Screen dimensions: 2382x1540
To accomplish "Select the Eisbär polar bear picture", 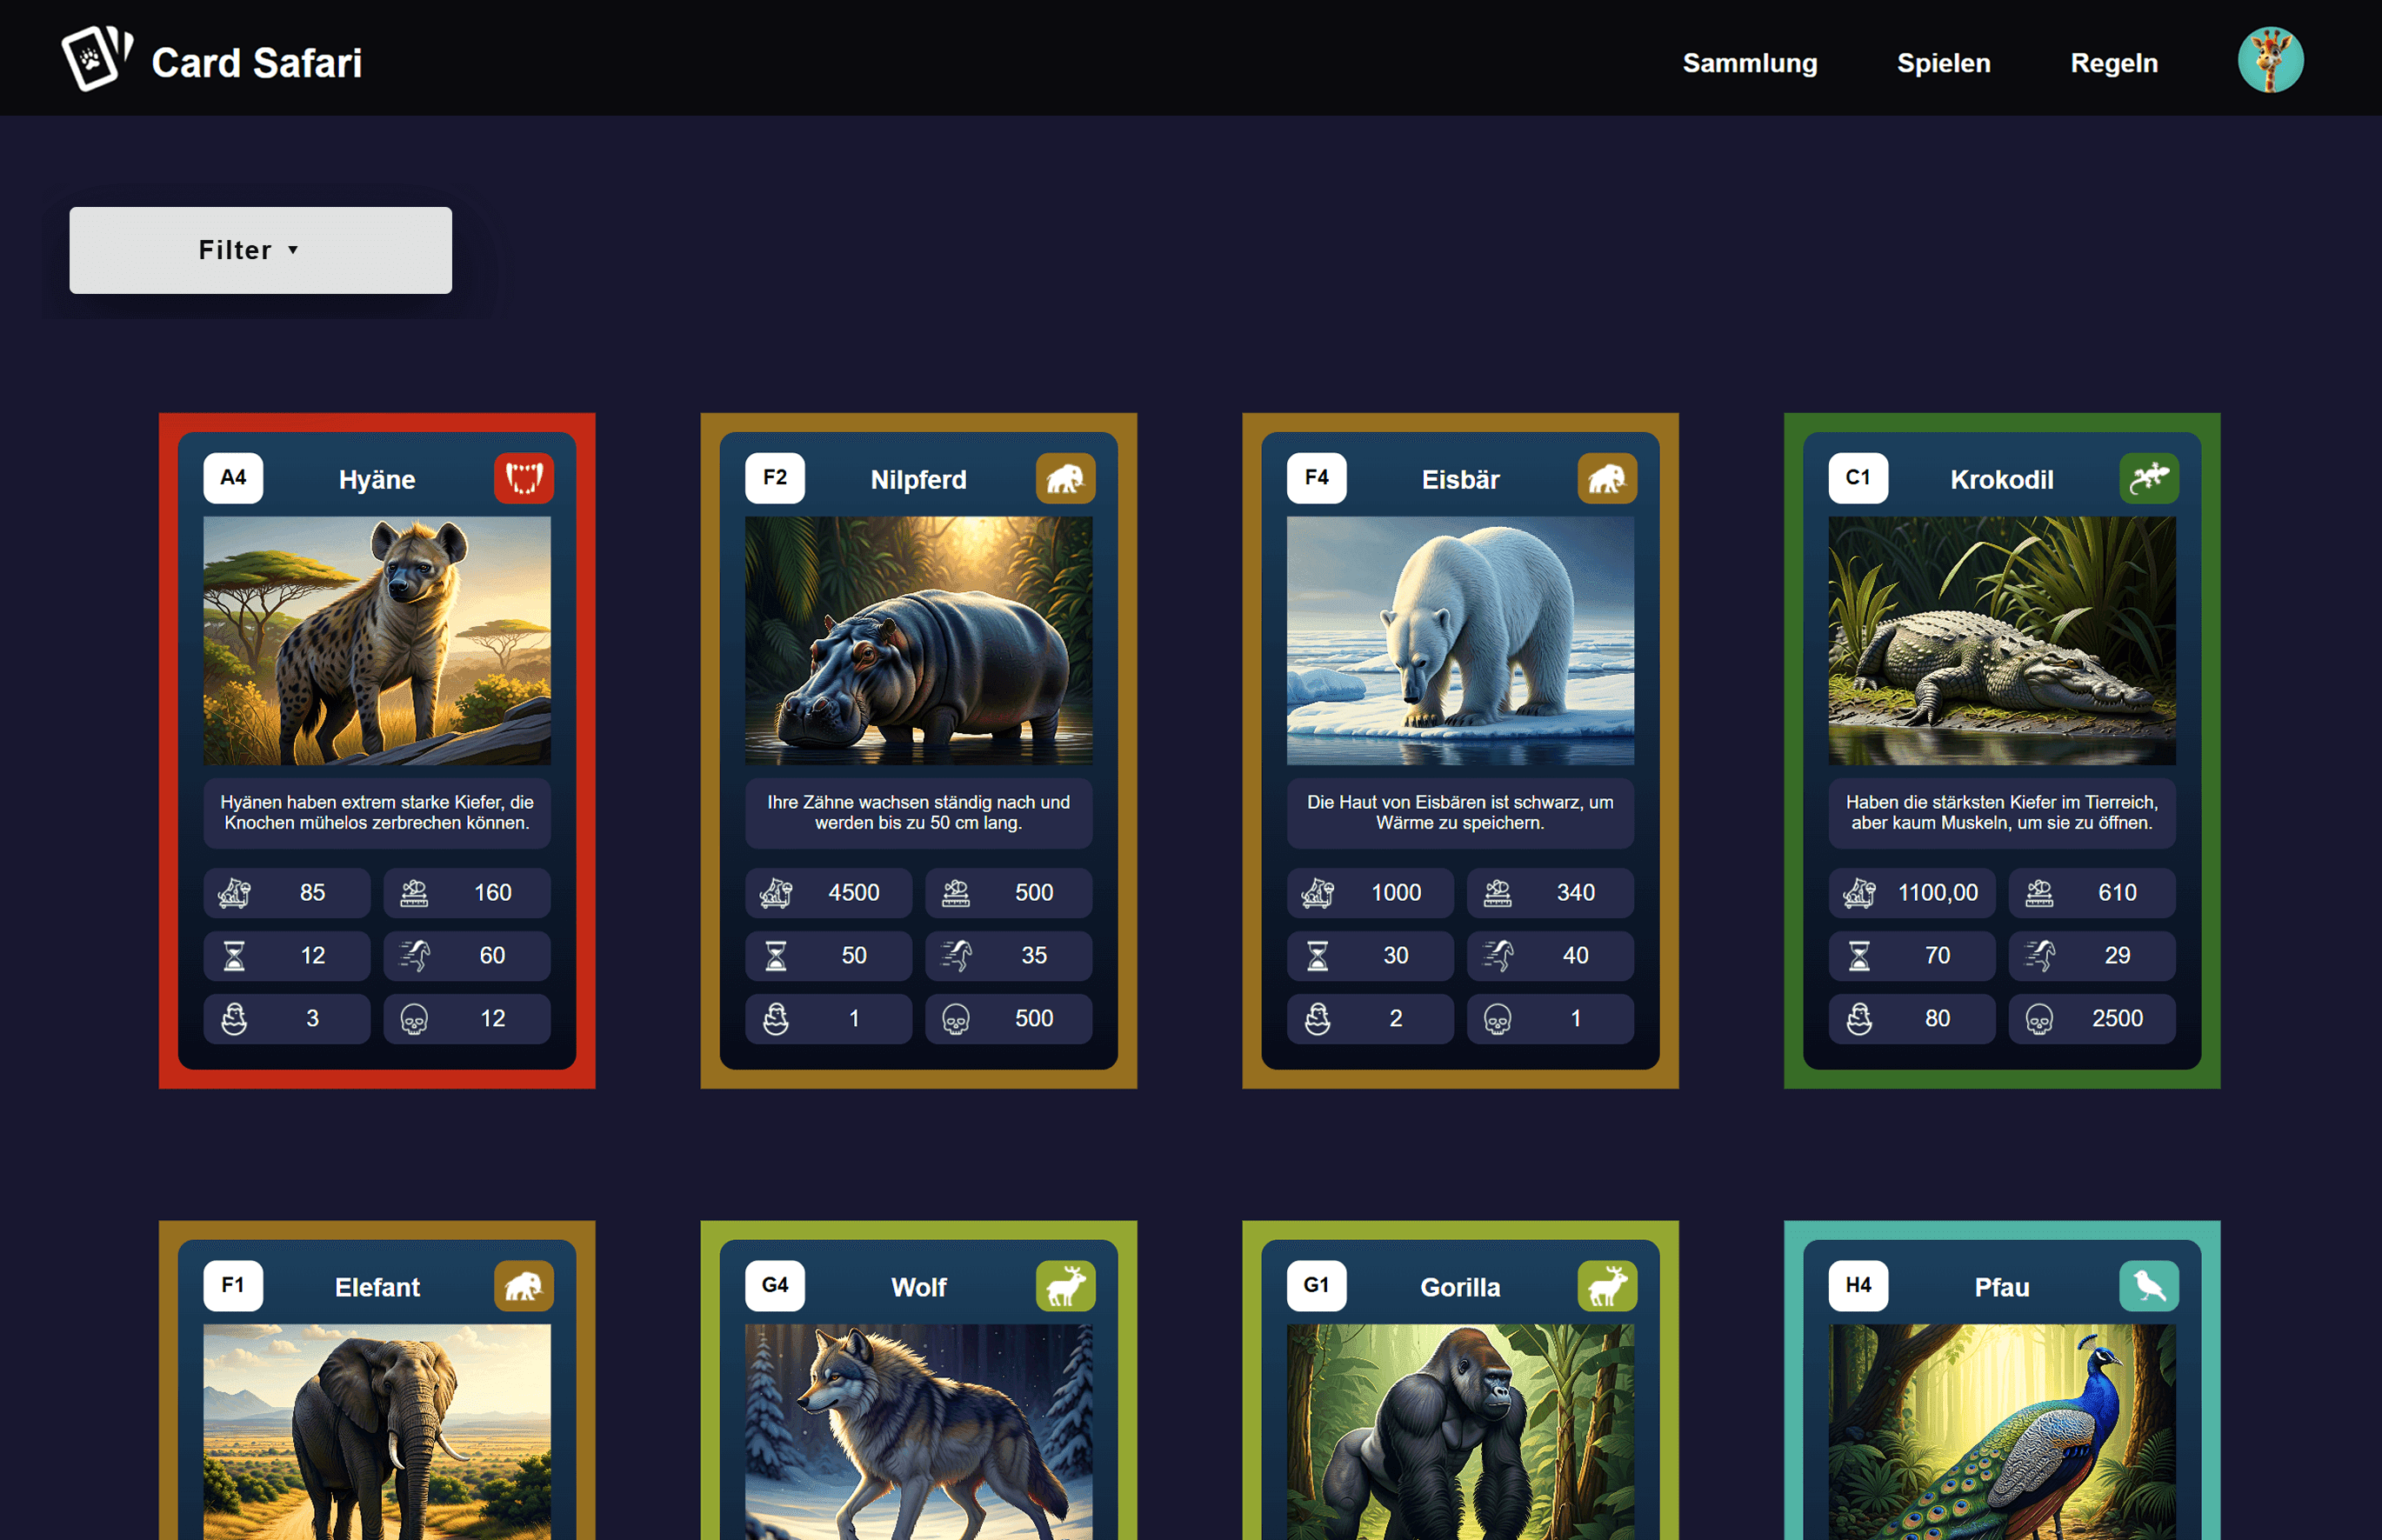I will click(x=1459, y=640).
